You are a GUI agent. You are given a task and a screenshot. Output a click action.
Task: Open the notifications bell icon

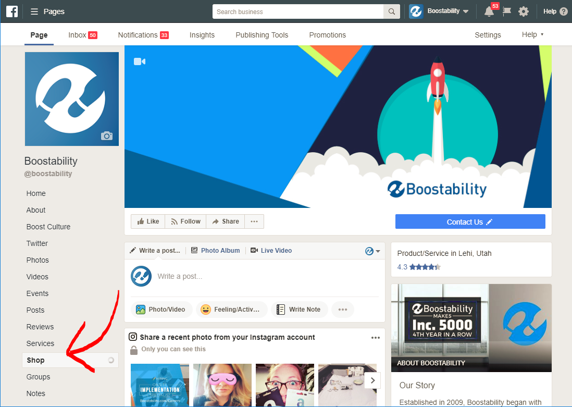(x=489, y=11)
